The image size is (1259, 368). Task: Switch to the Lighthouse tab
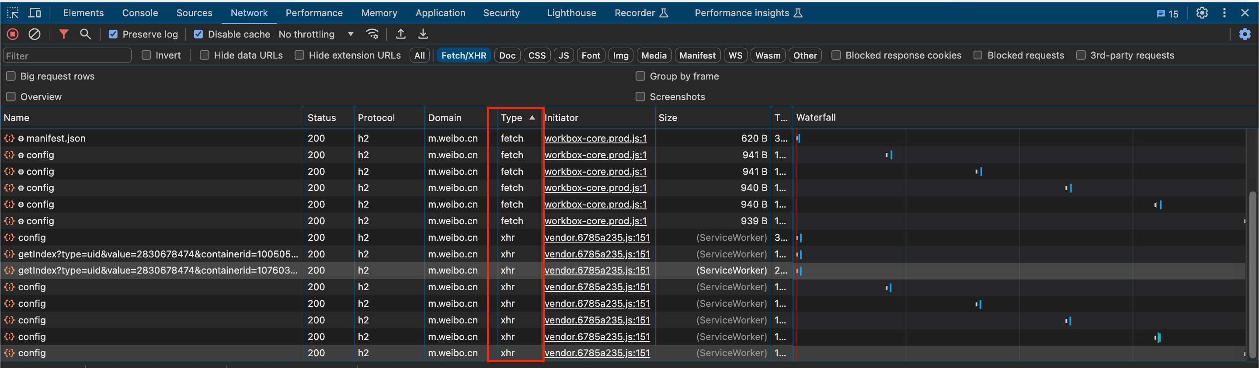pos(571,13)
